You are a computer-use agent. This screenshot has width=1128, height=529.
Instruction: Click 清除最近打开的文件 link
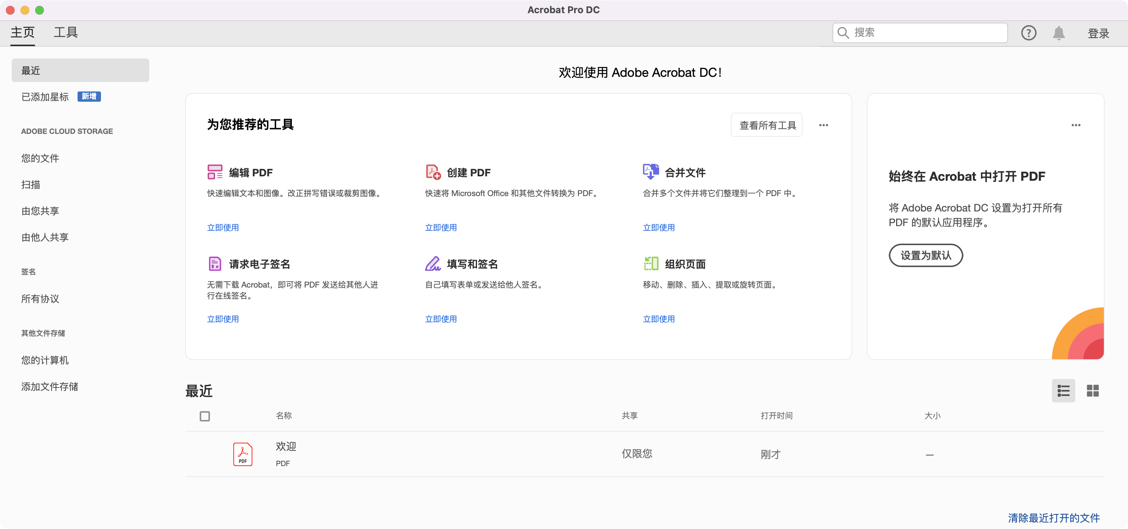[1053, 518]
